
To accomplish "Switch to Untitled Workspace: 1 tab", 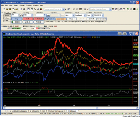I will pos(20,111).
